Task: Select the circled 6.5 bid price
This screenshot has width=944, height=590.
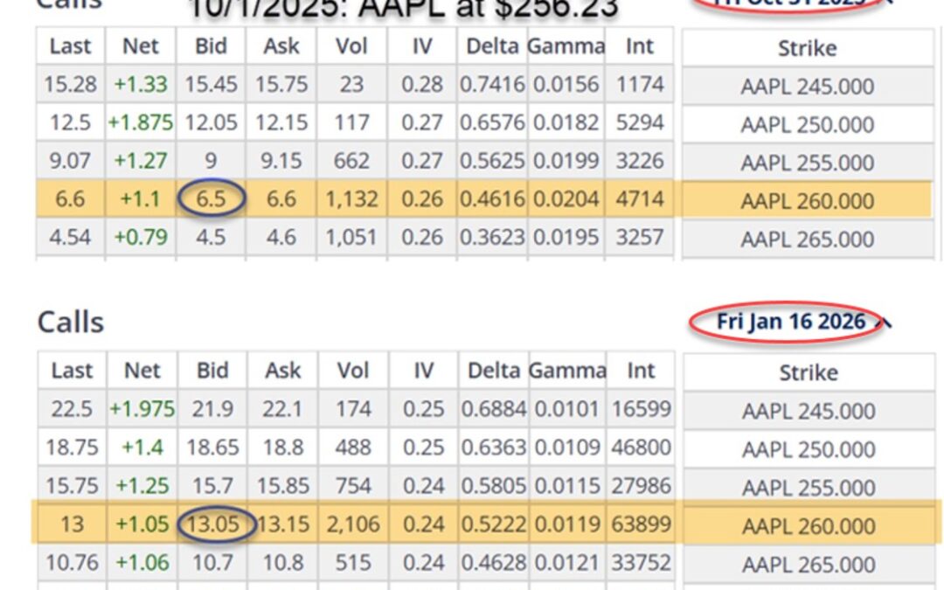Action: tap(210, 198)
